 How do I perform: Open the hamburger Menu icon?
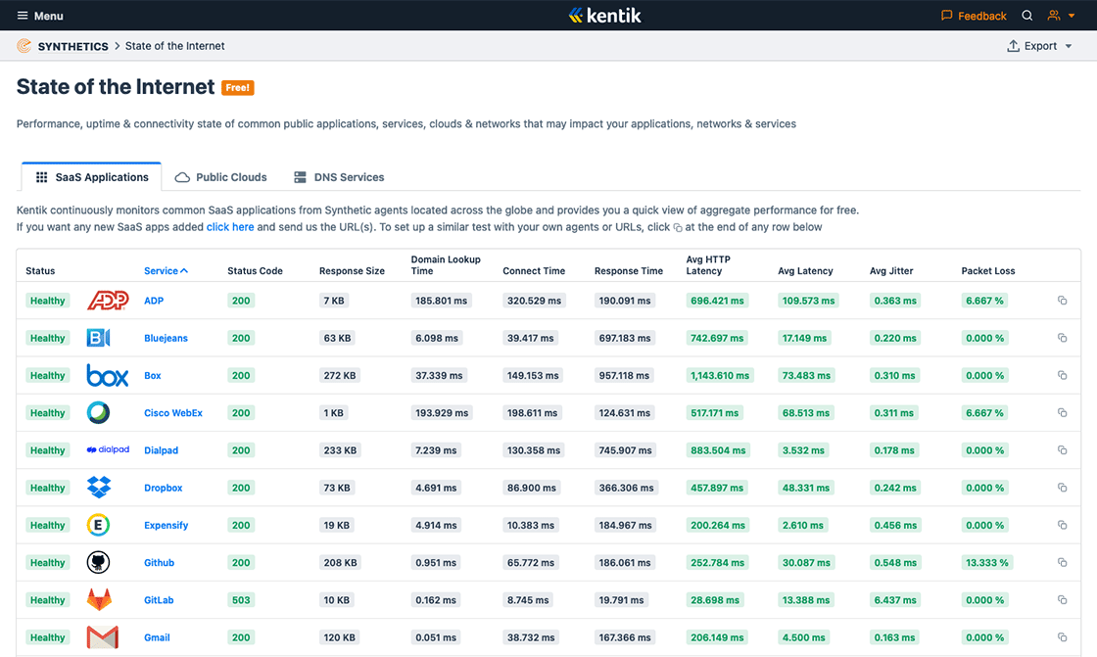tap(22, 15)
